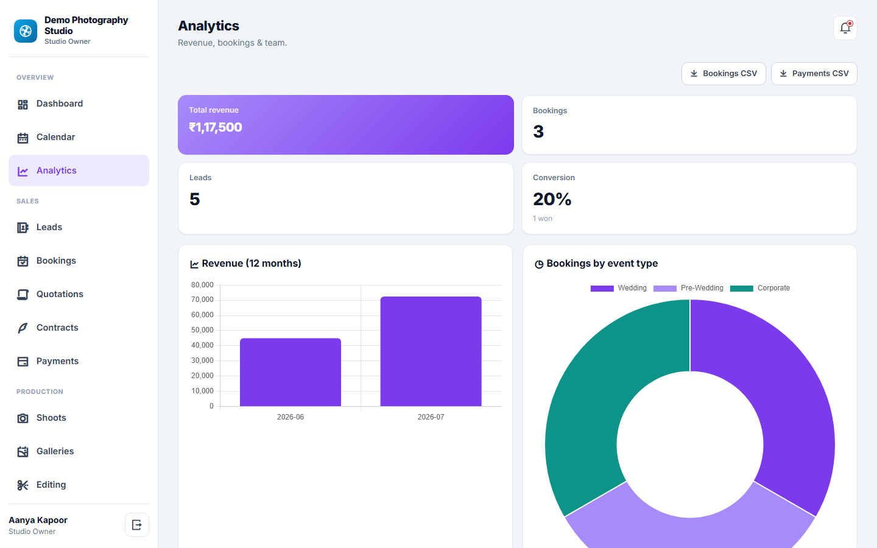Screen dimensions: 877x548
Task: Open the Shoots page label
Action: [x=51, y=418]
